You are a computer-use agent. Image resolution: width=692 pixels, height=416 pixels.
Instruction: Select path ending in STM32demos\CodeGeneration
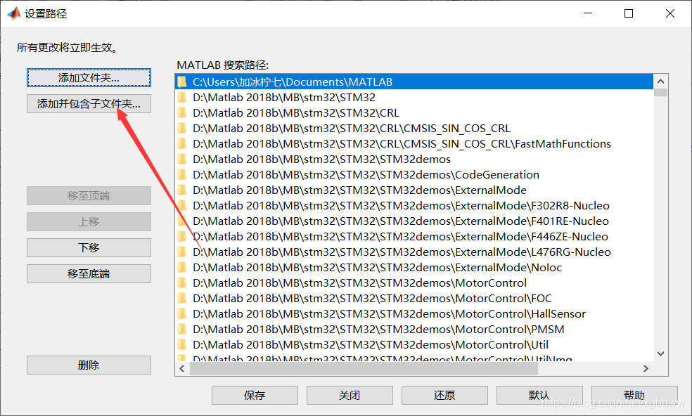414,174
